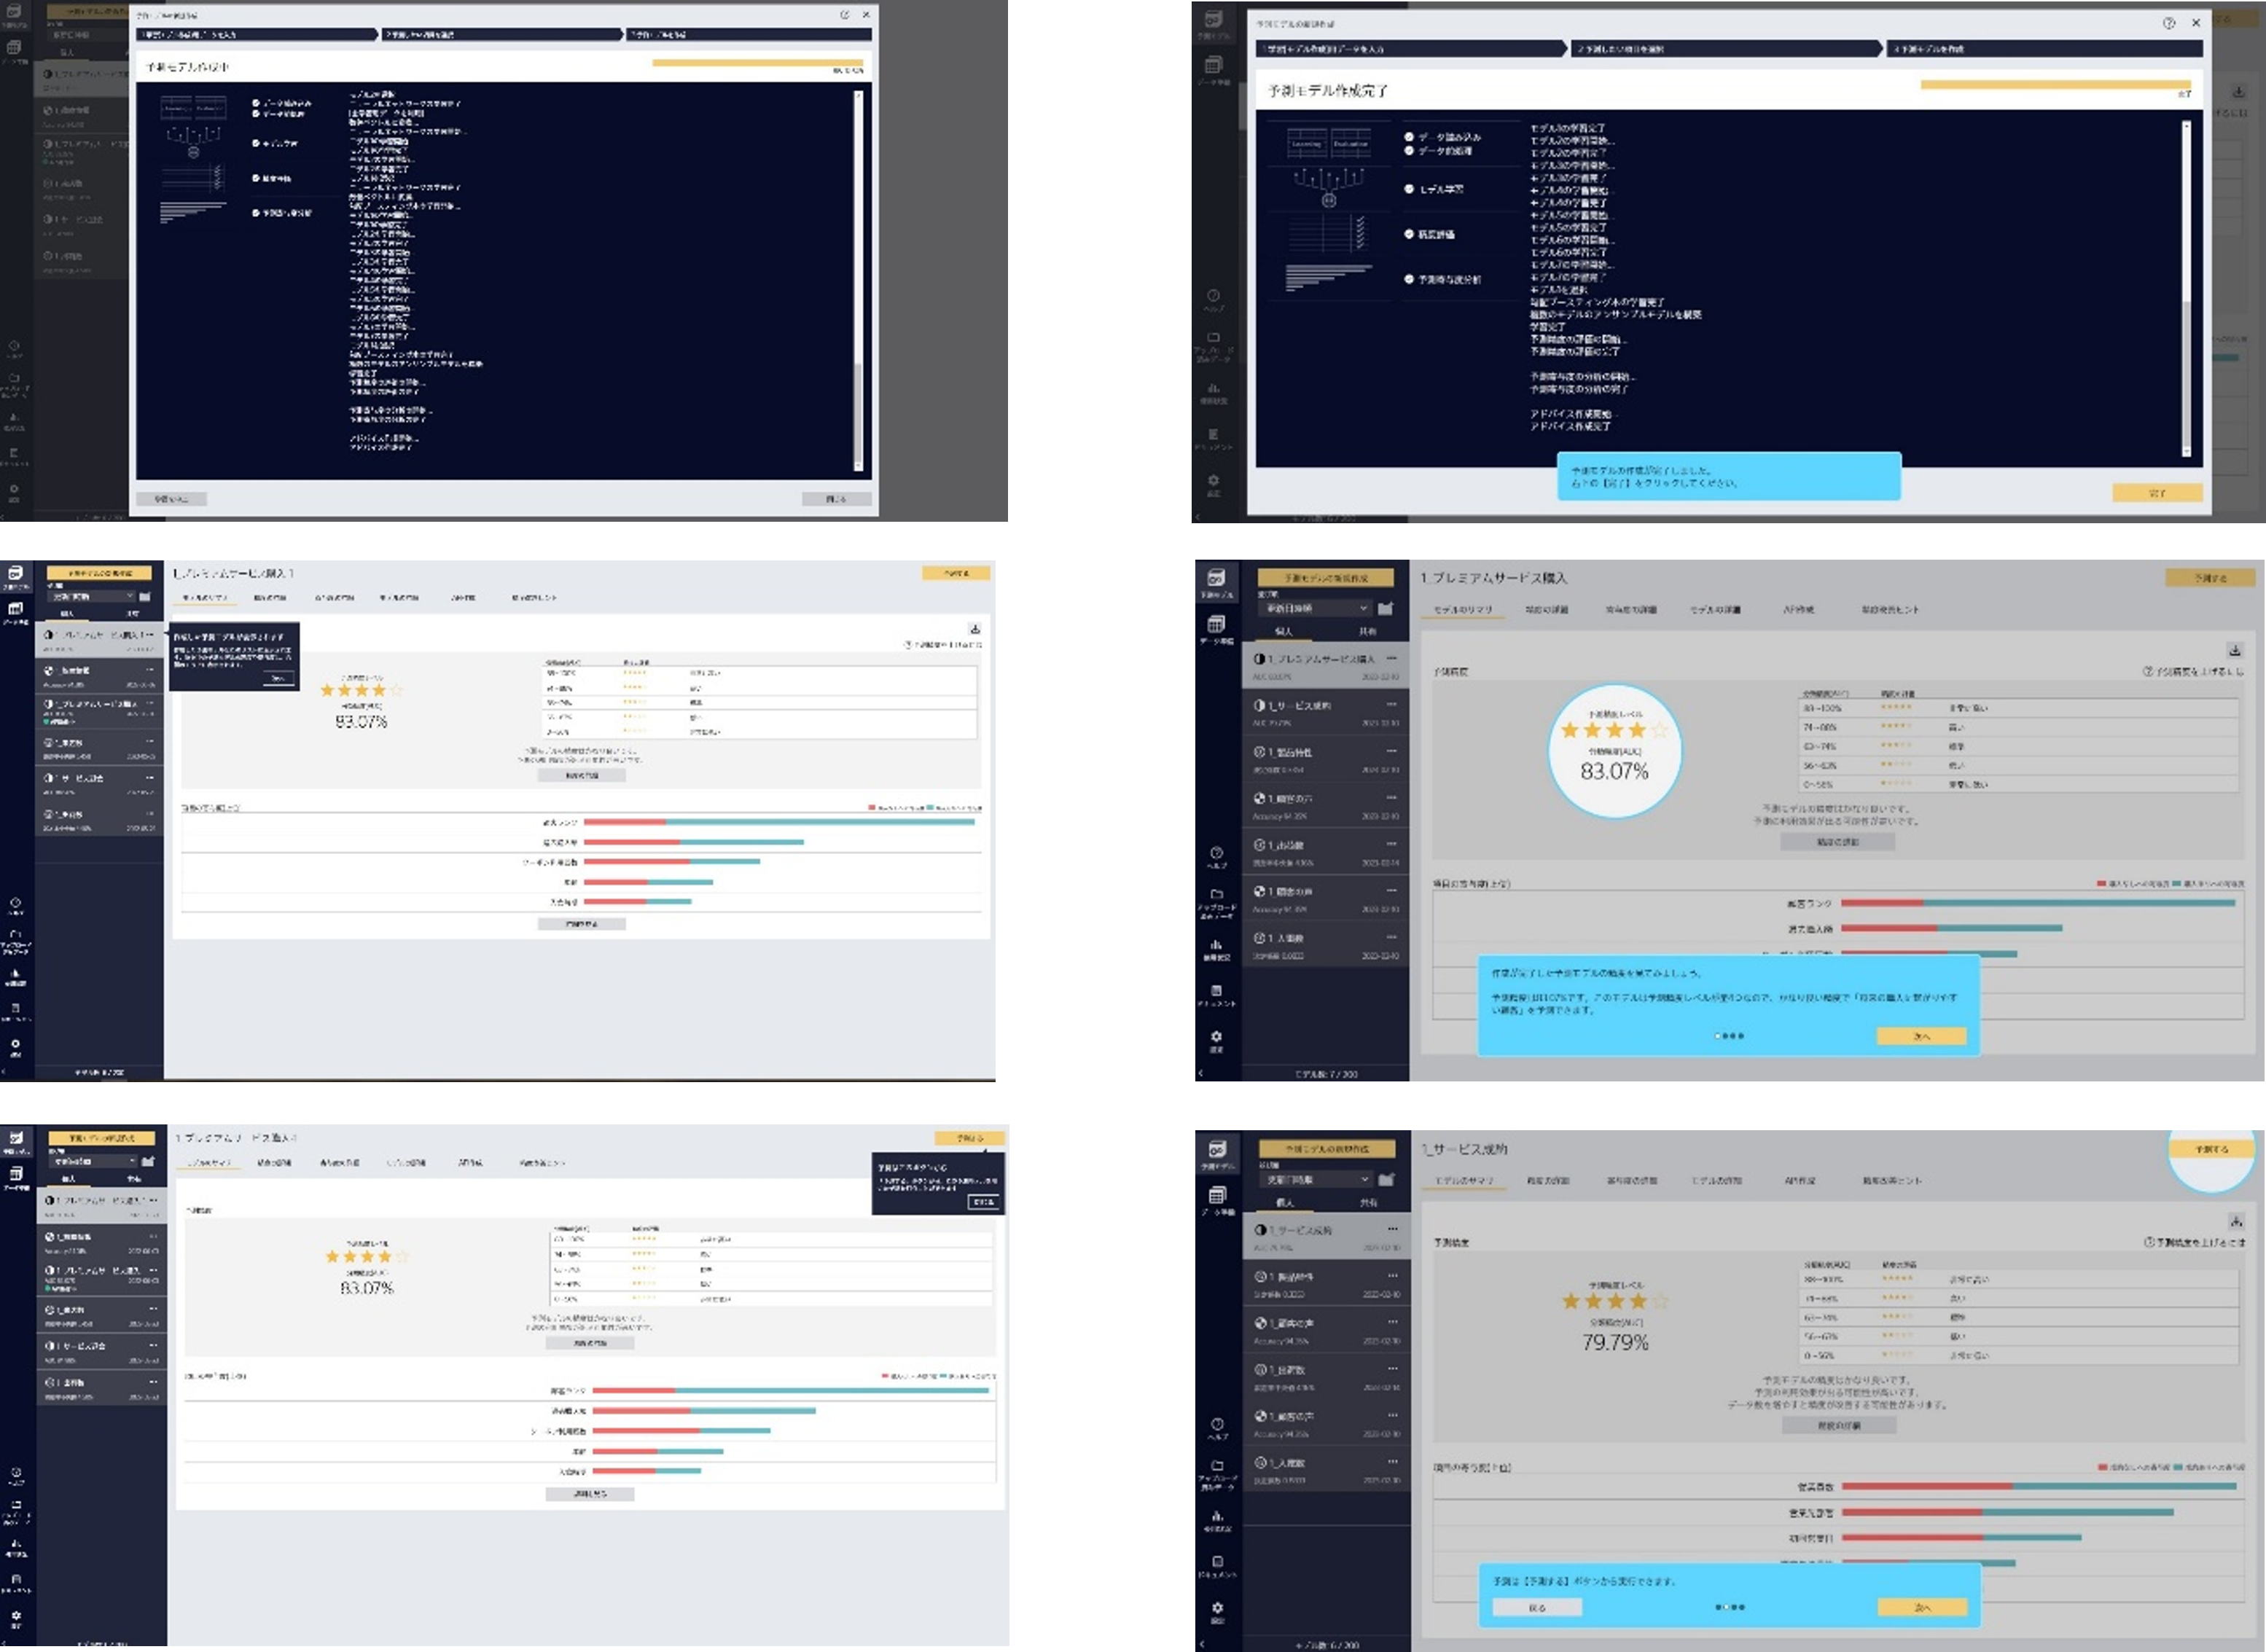Open the three-dot menu of the selected 1_サービス成約 model

coord(1392,1229)
